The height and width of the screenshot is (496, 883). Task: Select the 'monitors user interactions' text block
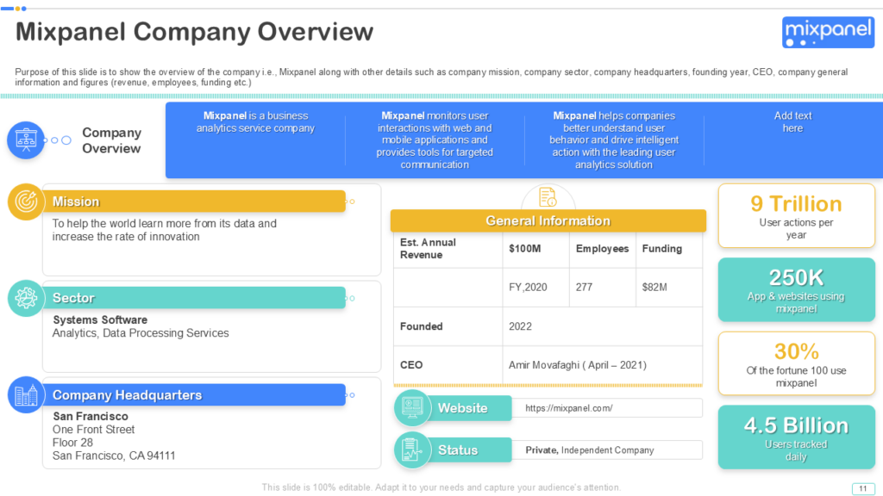[435, 140]
